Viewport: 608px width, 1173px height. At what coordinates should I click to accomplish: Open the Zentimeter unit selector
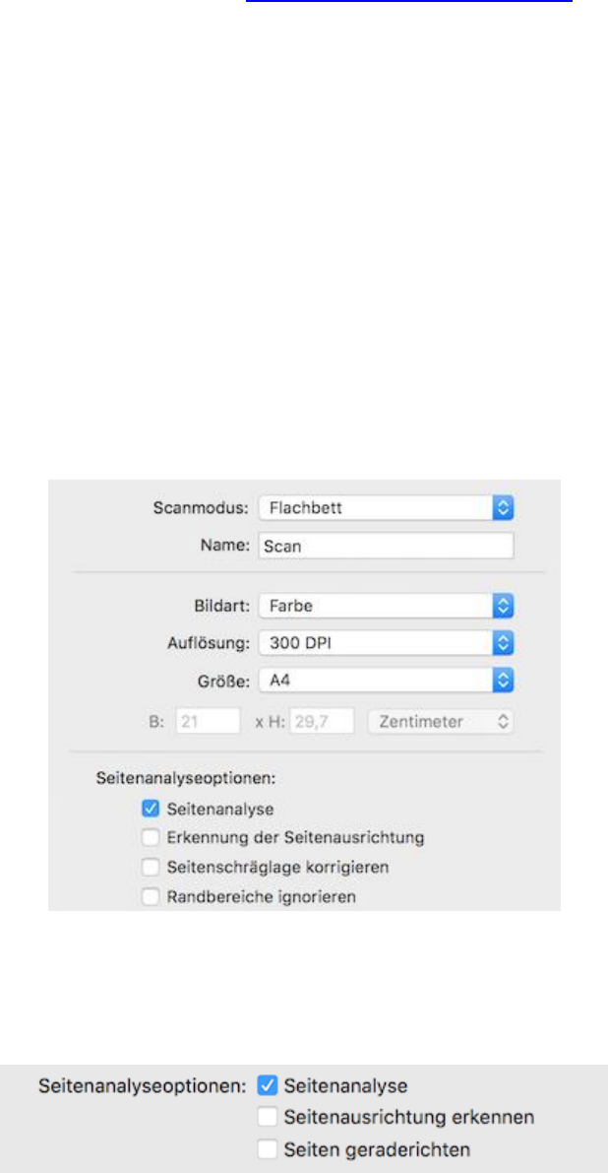442,722
